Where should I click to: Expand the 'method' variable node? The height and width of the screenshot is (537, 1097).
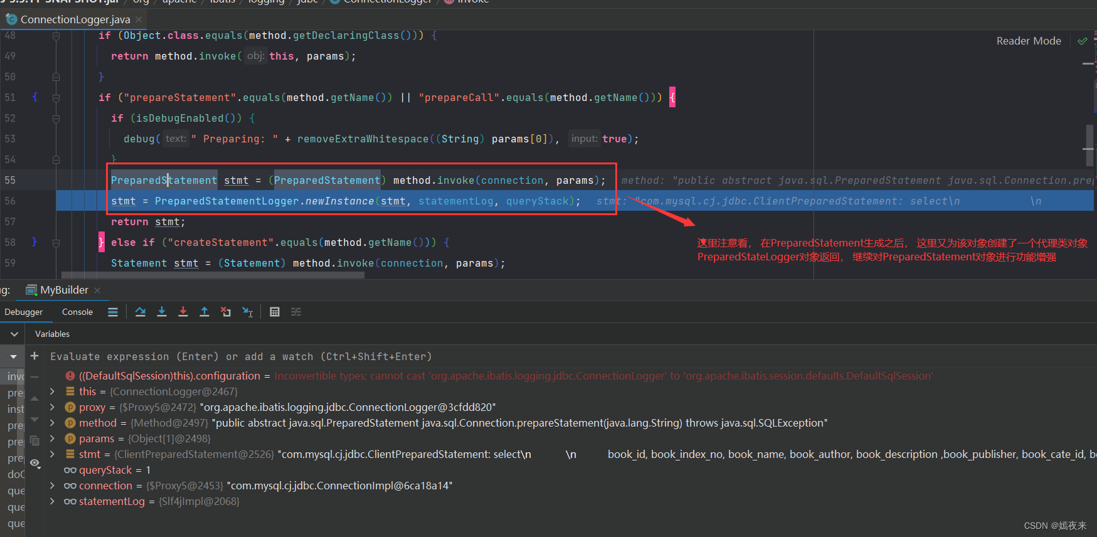(52, 423)
